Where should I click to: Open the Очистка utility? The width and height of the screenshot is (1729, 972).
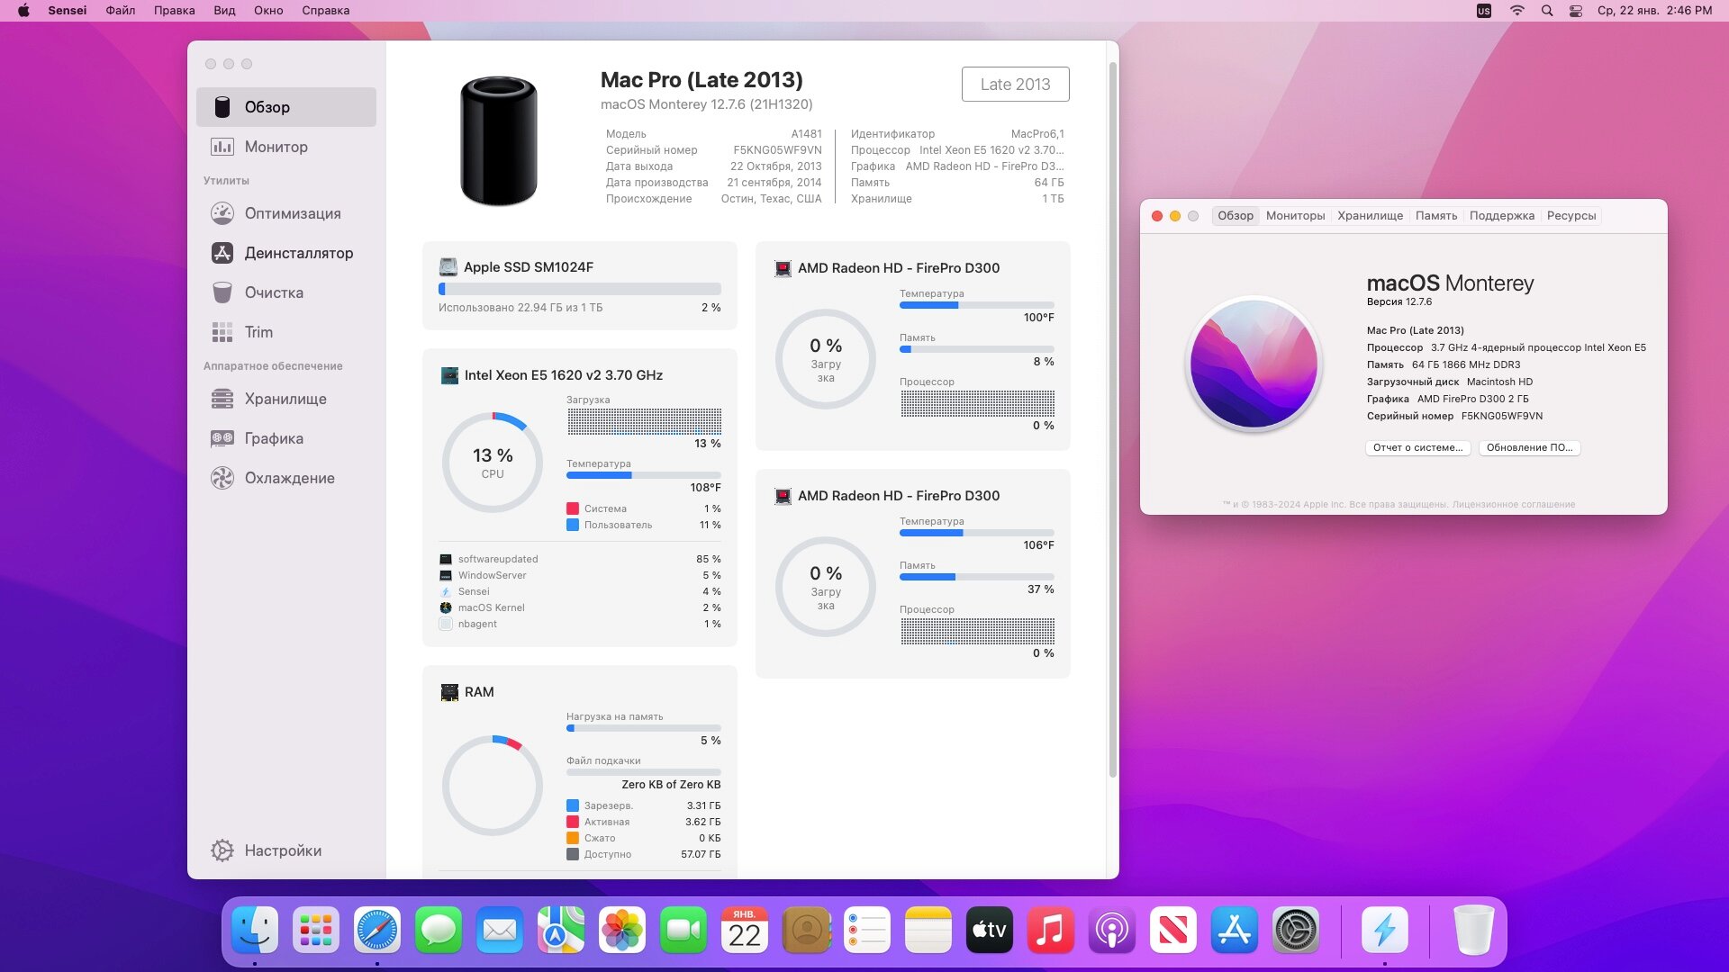tap(286, 292)
